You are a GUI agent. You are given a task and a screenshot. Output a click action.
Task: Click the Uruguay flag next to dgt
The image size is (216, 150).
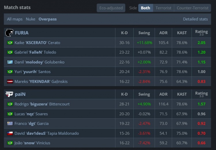coord(10,124)
